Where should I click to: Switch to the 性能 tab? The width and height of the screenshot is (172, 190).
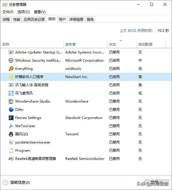tap(17, 19)
